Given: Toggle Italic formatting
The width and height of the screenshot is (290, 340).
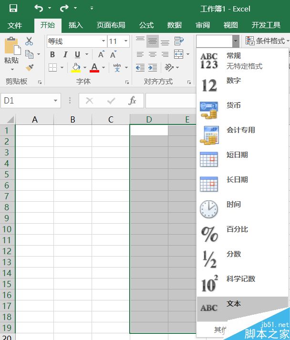Looking at the screenshot, I should [x=65, y=54].
